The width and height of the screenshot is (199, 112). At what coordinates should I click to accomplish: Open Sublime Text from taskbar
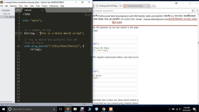[x=68, y=109]
